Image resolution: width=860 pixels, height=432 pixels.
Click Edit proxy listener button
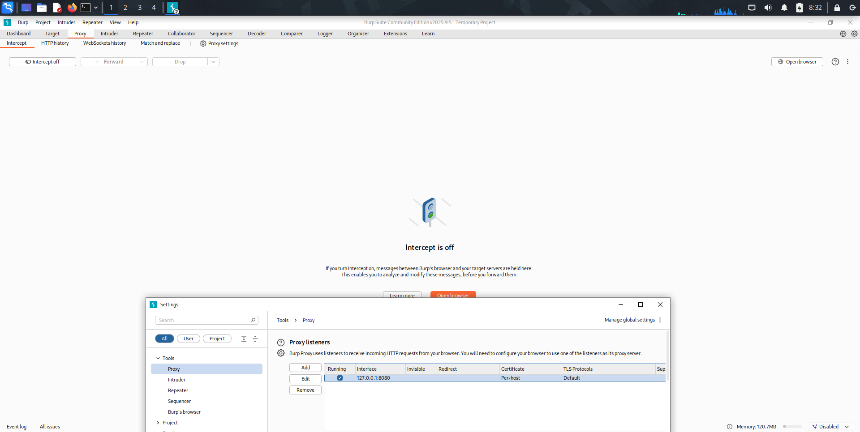[x=305, y=379]
